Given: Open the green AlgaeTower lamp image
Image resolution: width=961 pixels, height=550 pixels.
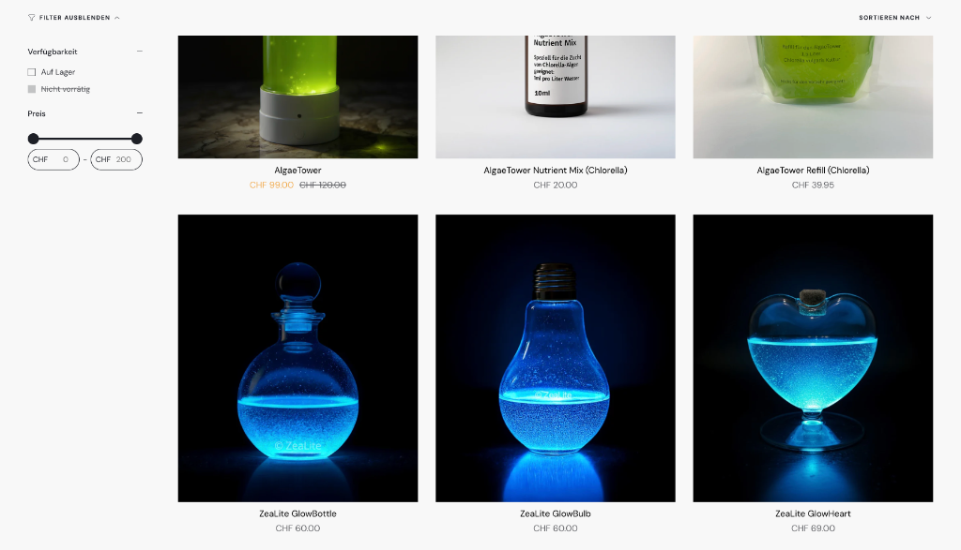Looking at the screenshot, I should click(297, 97).
